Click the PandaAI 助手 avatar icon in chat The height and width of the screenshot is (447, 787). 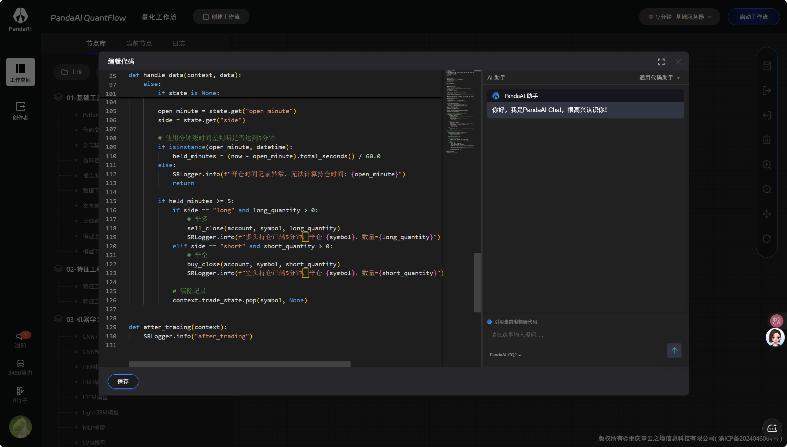click(x=496, y=96)
